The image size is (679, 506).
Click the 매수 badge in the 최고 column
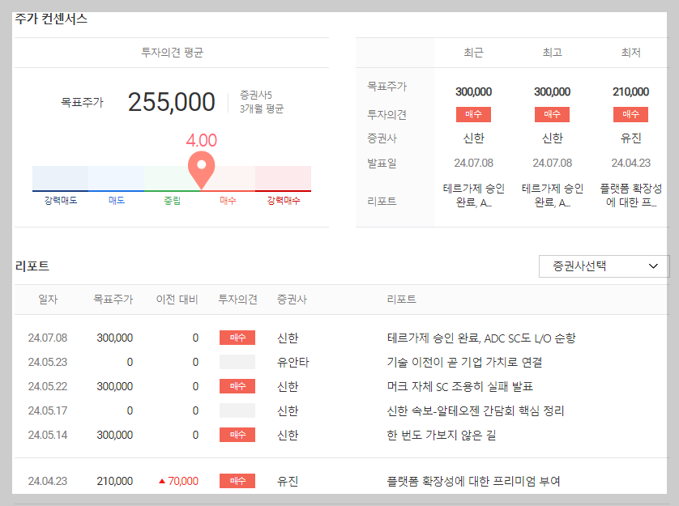[x=552, y=114]
